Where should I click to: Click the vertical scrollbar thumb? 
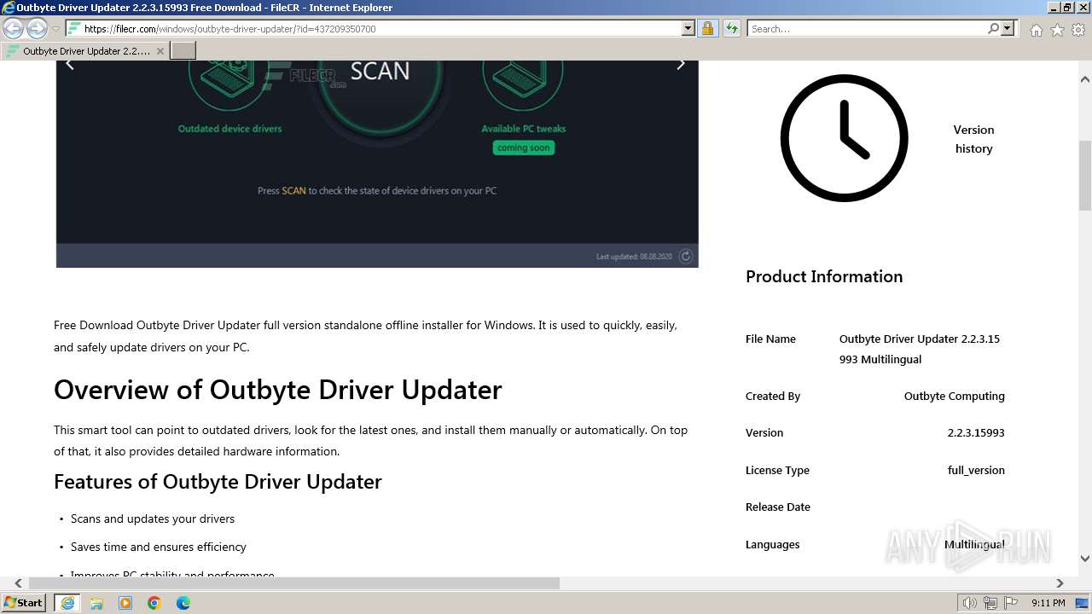(x=1085, y=176)
